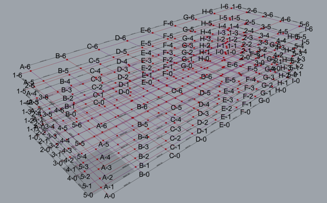
Task: Click the C-0 label on the lower front edge
Action: tap(175, 156)
